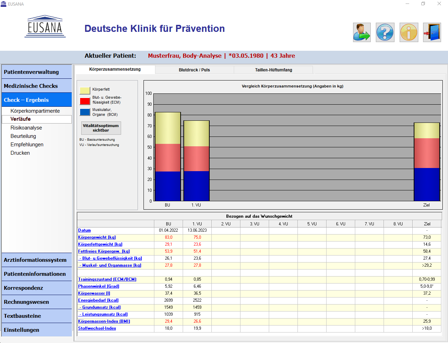
Task: Open Korrespondenz section
Action: [x=37, y=288]
